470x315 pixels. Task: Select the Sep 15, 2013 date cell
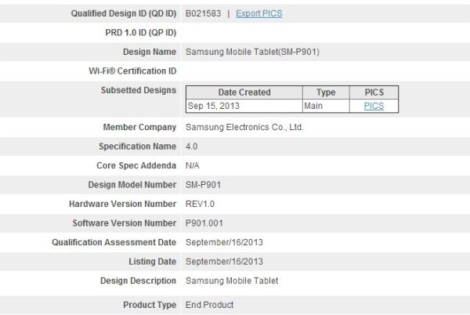215,106
